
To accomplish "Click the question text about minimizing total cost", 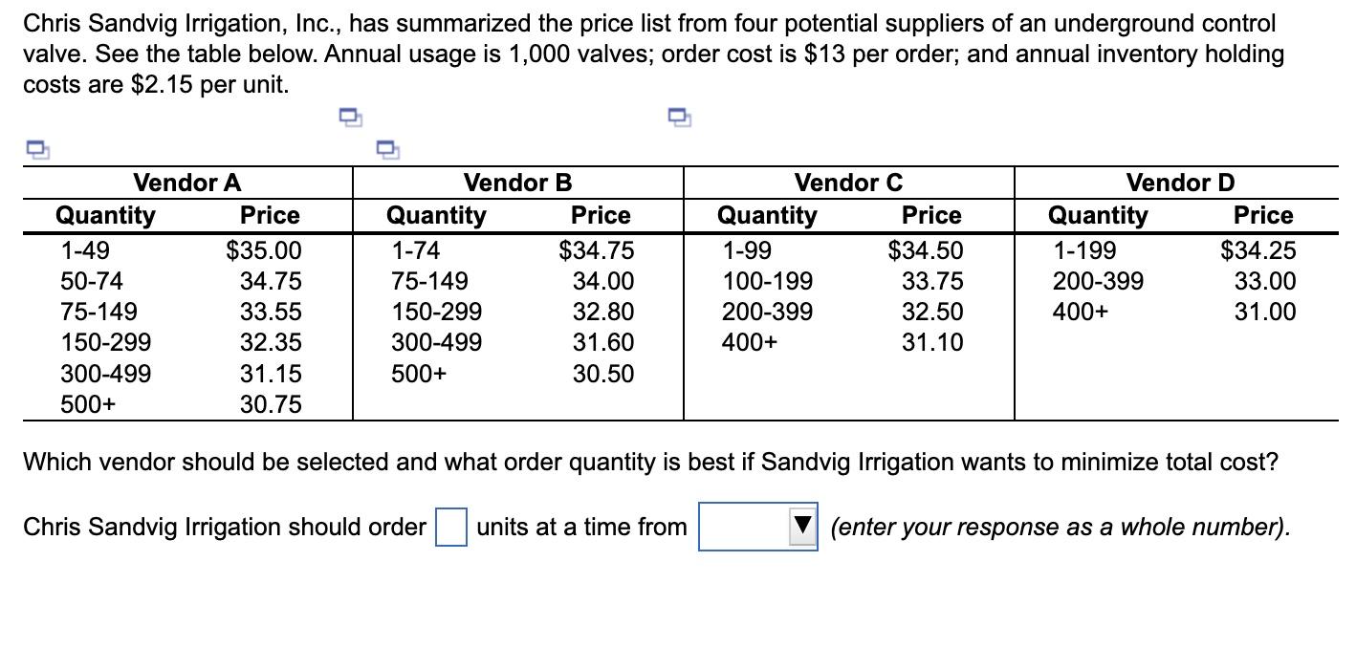I will (x=651, y=462).
